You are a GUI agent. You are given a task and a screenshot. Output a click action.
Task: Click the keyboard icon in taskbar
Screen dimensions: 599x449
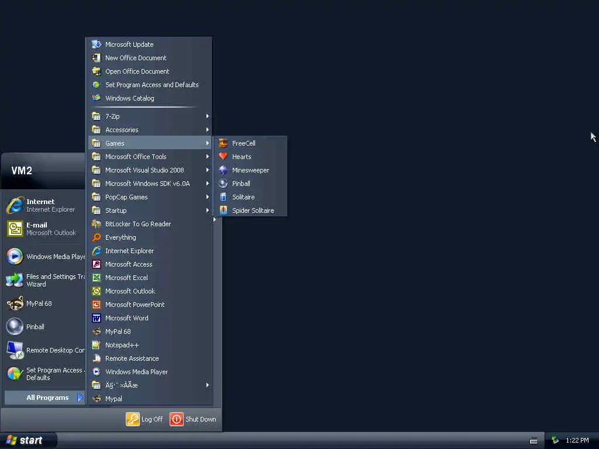click(533, 441)
